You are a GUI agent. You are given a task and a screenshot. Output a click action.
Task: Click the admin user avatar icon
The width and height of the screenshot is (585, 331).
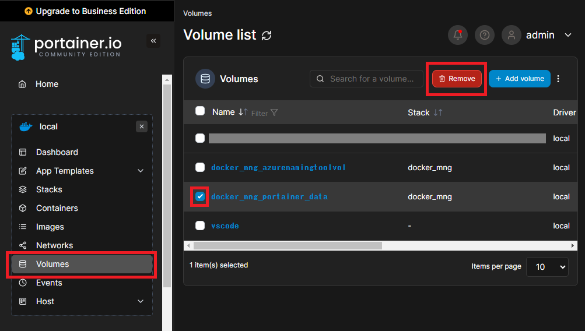tap(511, 35)
